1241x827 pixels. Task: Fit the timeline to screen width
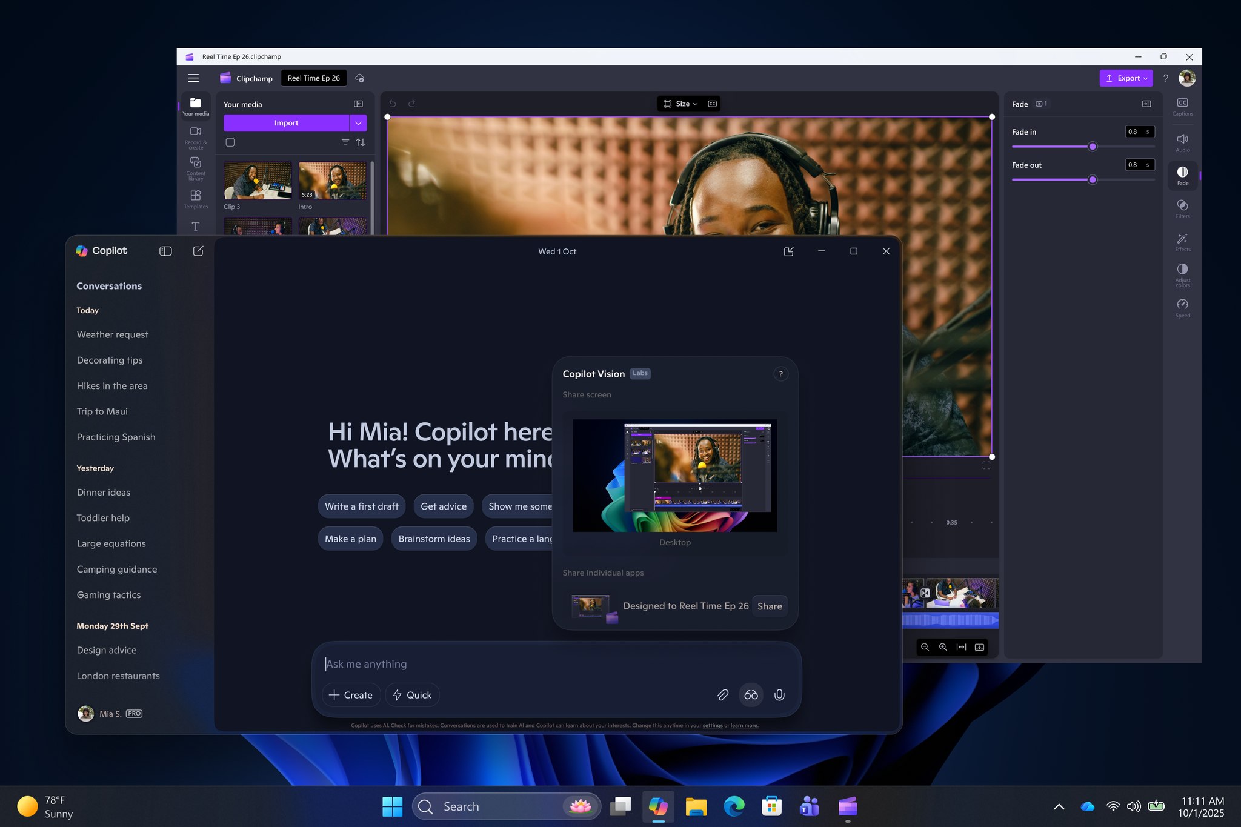[961, 647]
